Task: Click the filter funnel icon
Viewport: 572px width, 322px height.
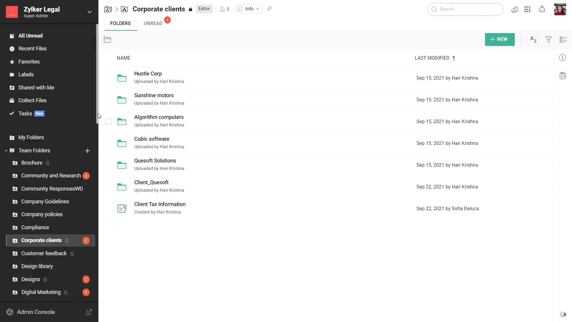Action: (548, 40)
